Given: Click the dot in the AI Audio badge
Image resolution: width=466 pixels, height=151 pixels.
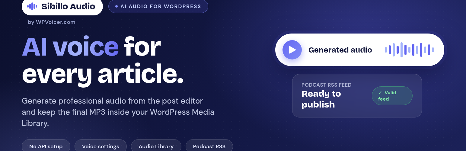Looking at the screenshot, I should [116, 6].
